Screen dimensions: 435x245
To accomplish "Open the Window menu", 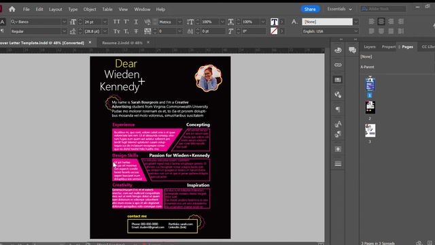I will [x=142, y=9].
